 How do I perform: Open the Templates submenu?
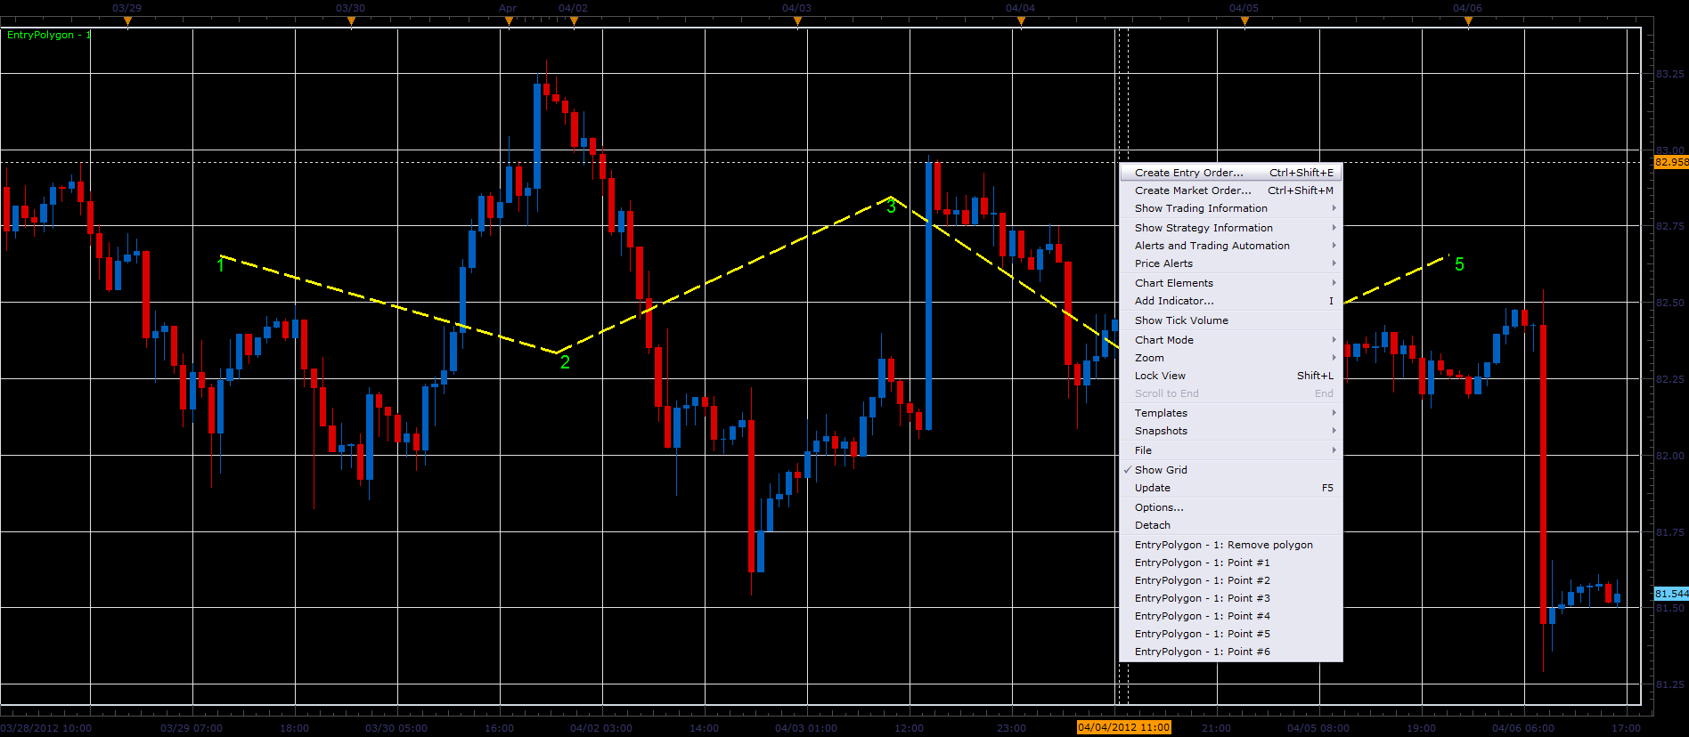[1230, 413]
